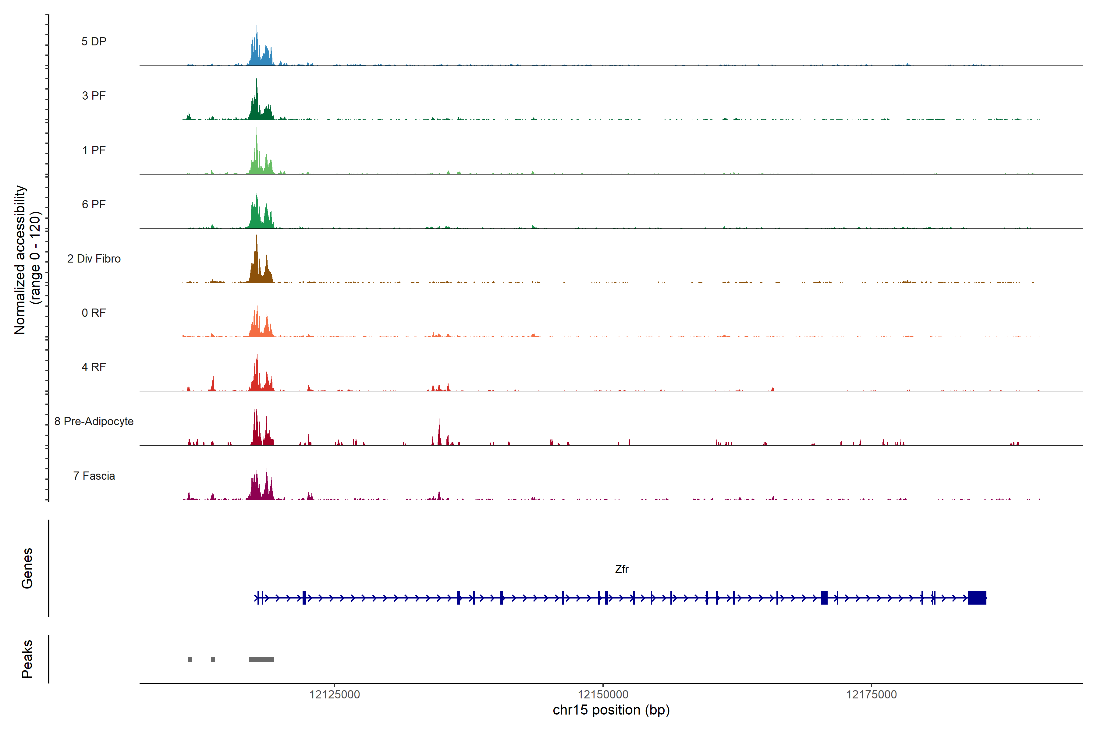Select the 8 Pre-Adipocyte label
The height and width of the screenshot is (731, 1097).
coord(94,422)
